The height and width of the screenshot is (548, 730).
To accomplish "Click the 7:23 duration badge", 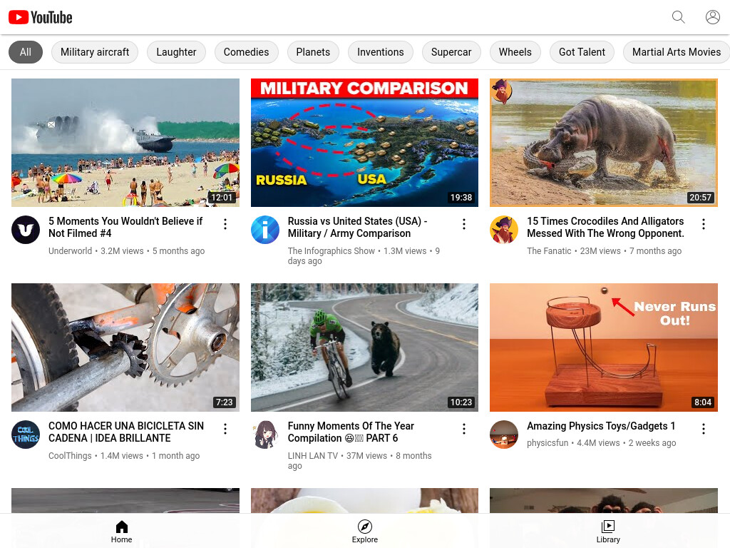I will 224,402.
